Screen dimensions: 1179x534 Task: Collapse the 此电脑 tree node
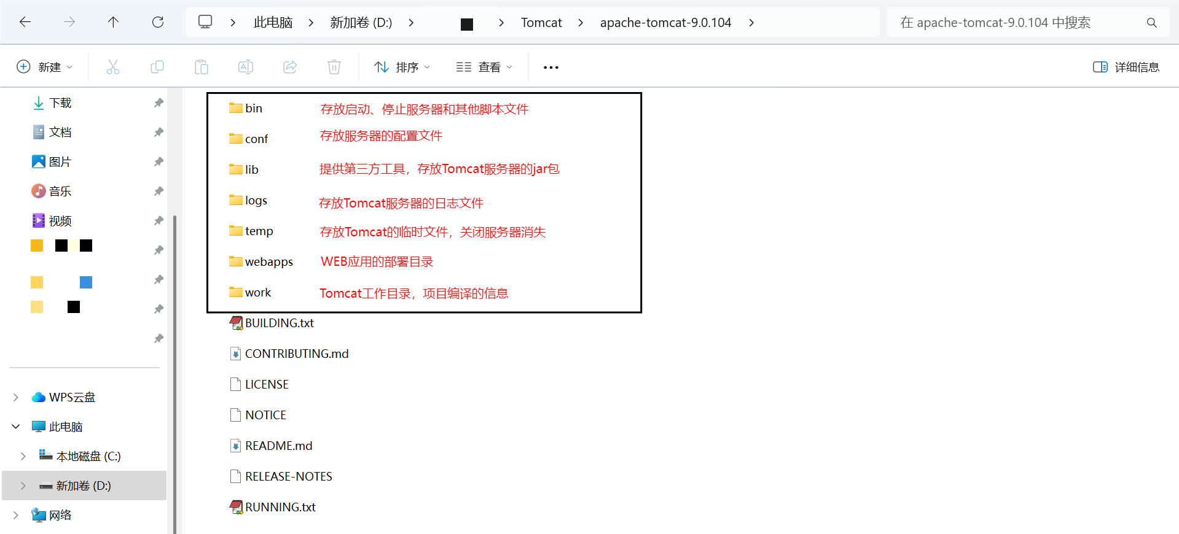(x=16, y=427)
